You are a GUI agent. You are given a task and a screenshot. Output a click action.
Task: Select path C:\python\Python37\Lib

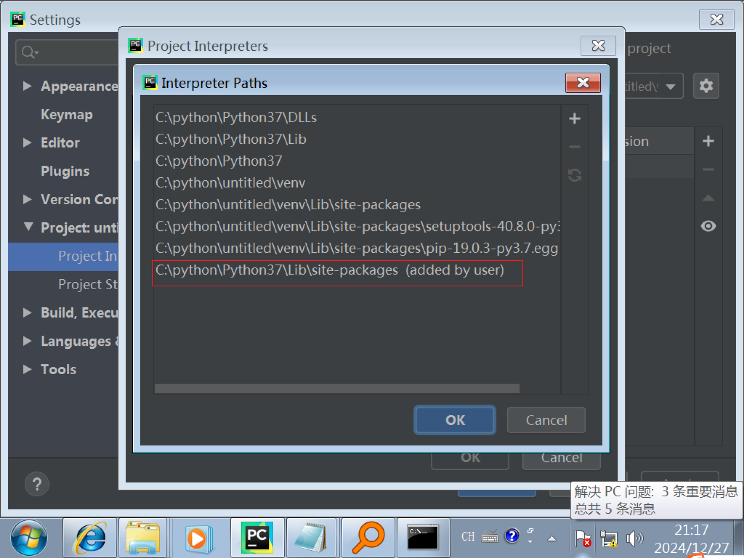pos(357,139)
